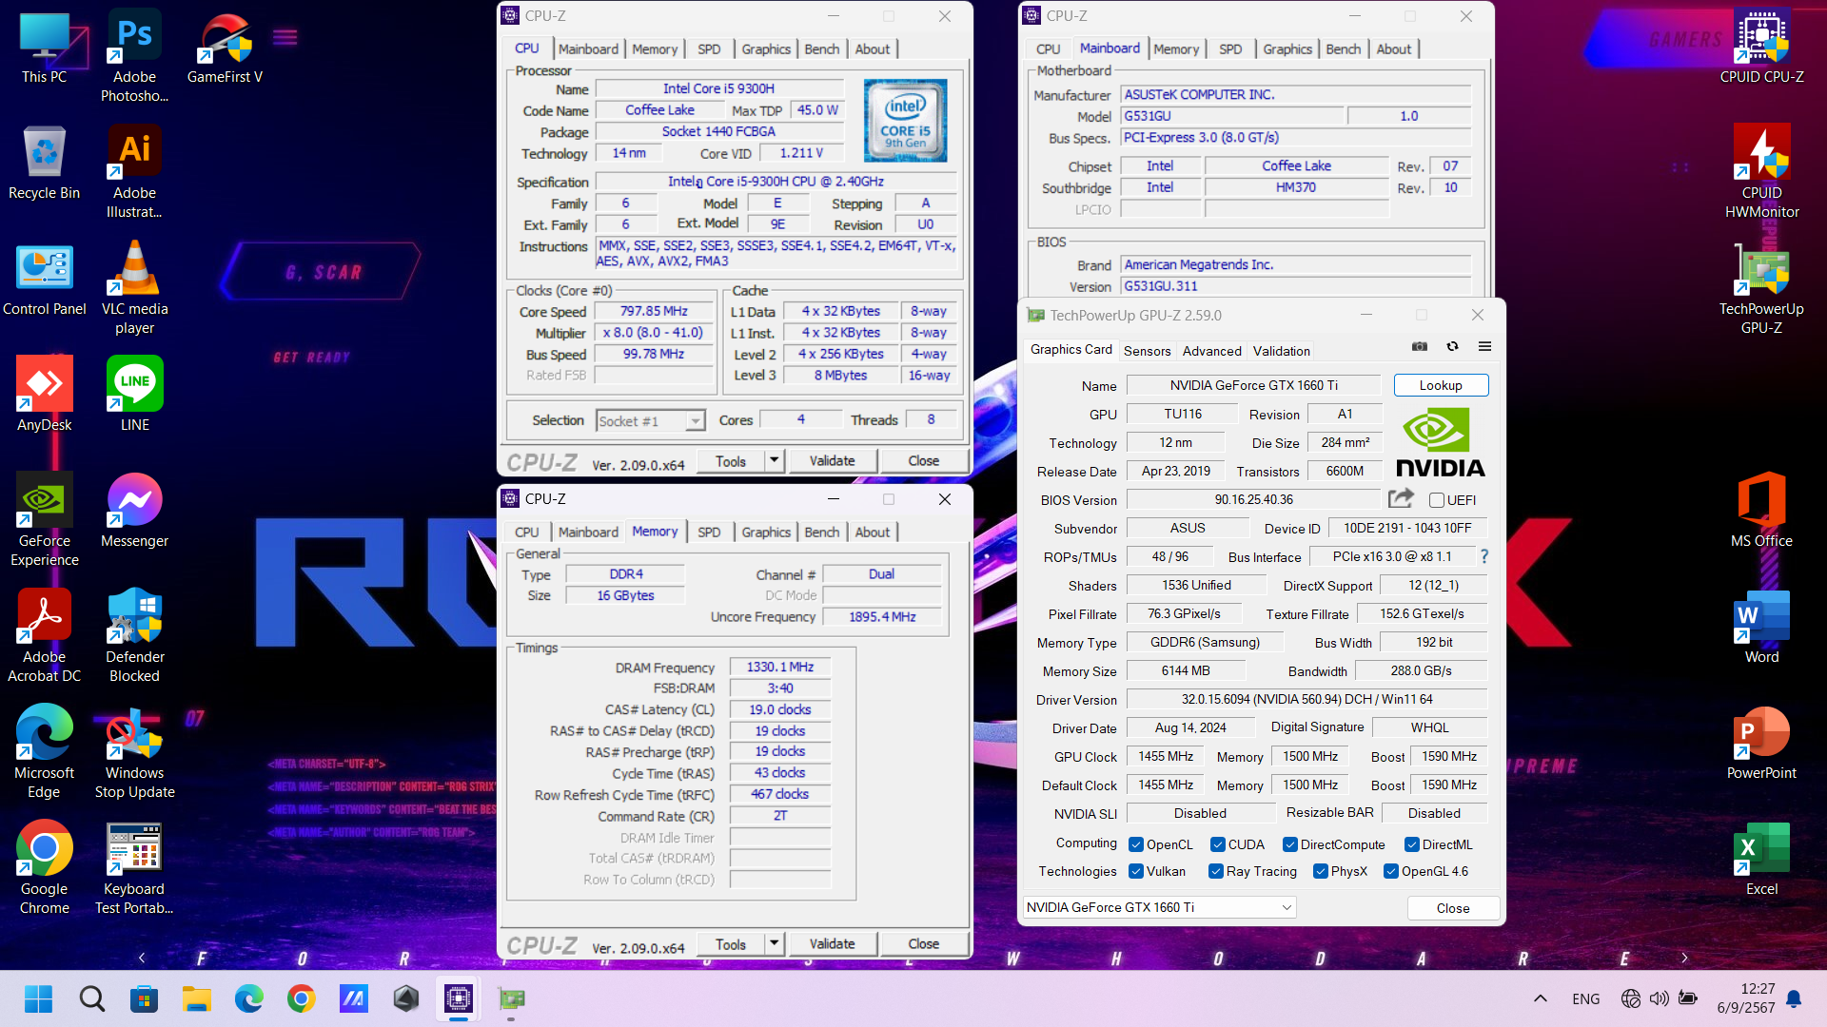Viewport: 1827px width, 1027px height.
Task: Take GPU-Z screenshot with camera icon
Action: coord(1420,347)
